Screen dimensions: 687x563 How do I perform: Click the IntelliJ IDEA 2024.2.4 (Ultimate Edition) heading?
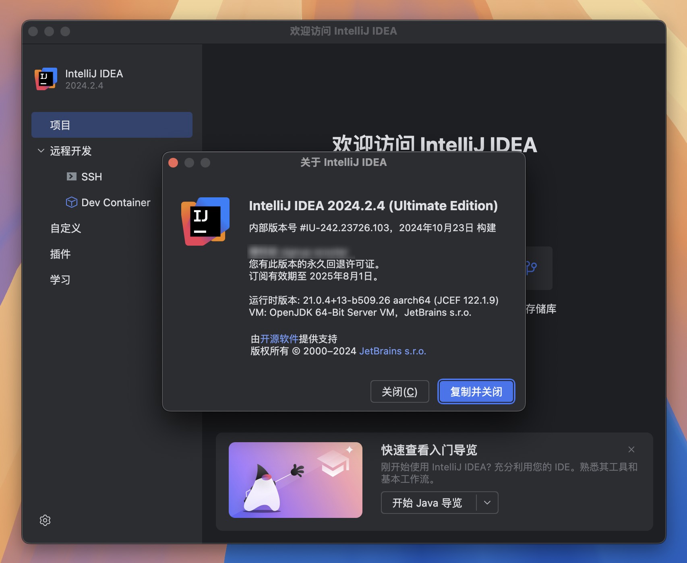[373, 205]
